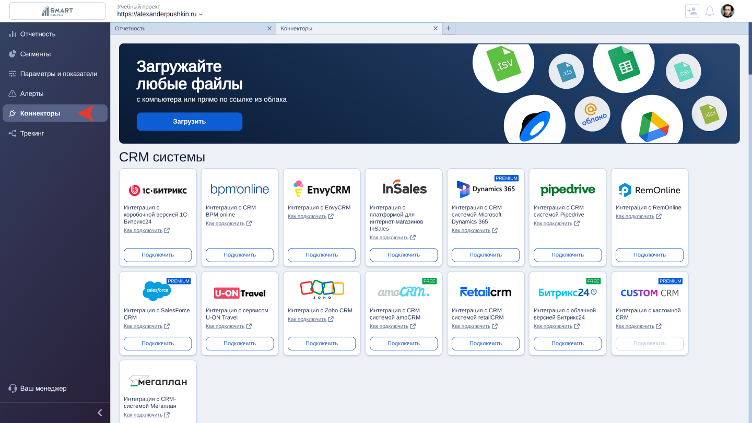Click the Pipedrive logo
752x423 pixels.
click(x=568, y=190)
